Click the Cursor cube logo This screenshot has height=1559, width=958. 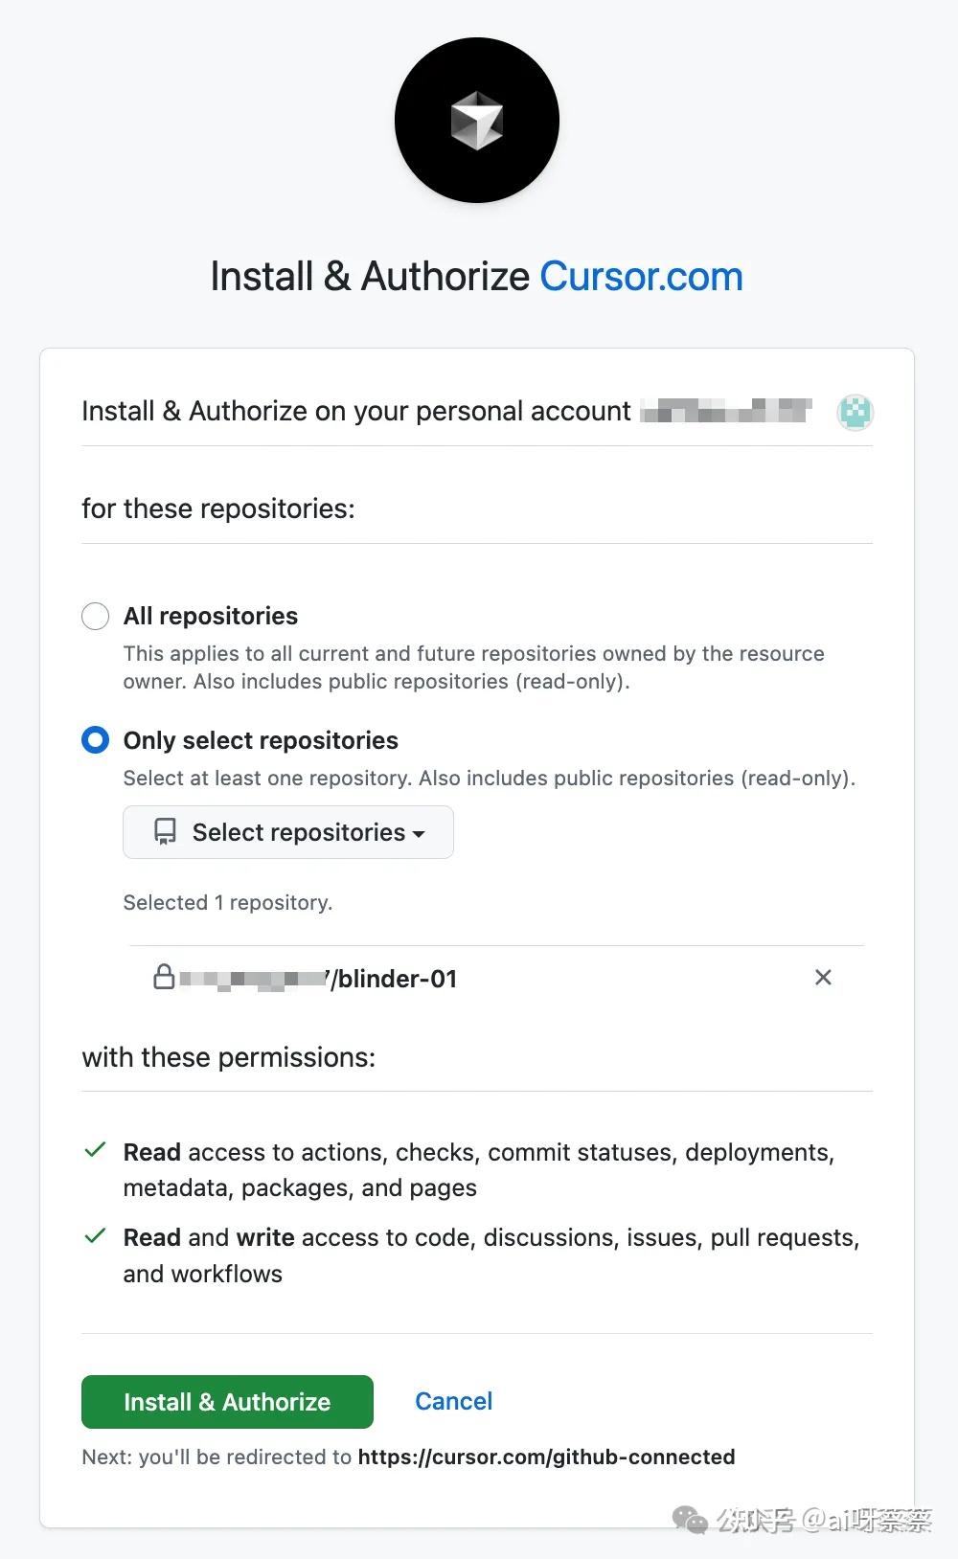tap(476, 121)
